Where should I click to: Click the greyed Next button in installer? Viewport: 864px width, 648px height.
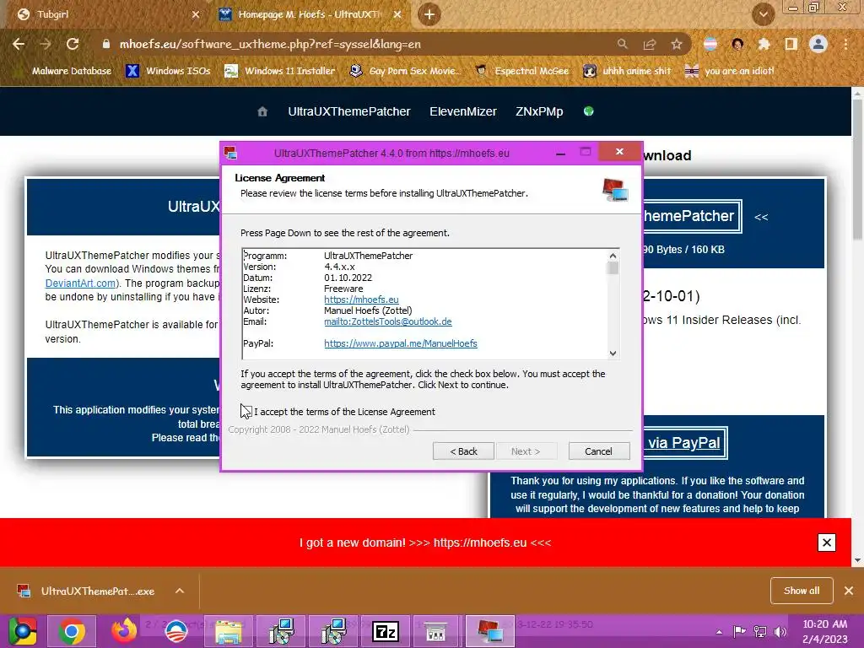point(526,451)
